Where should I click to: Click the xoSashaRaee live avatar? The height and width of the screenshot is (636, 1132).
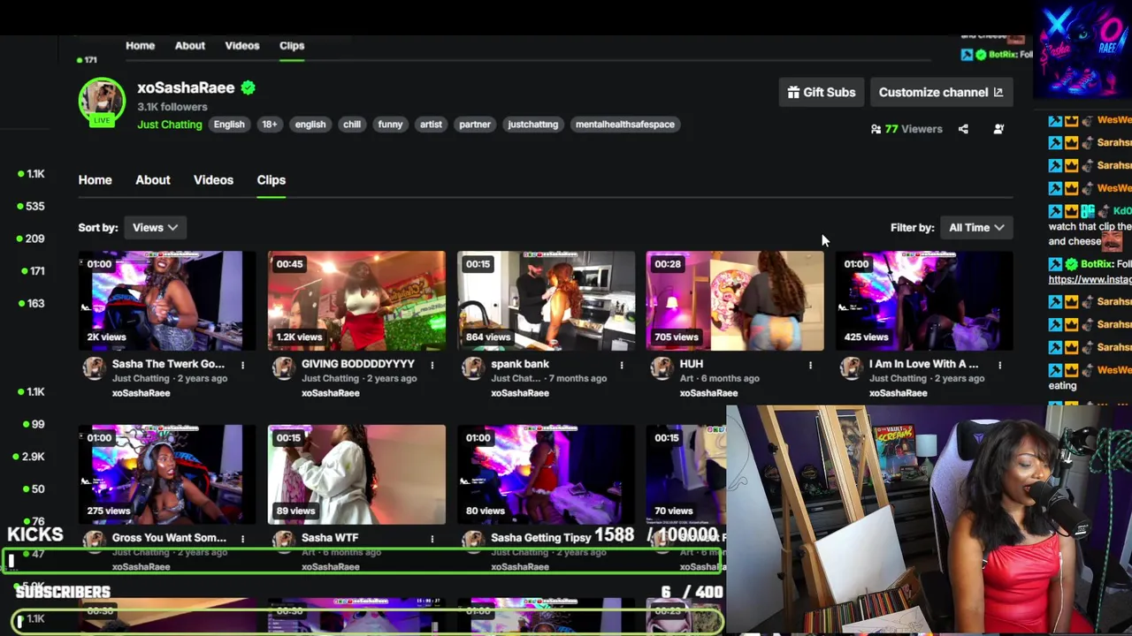coord(102,102)
